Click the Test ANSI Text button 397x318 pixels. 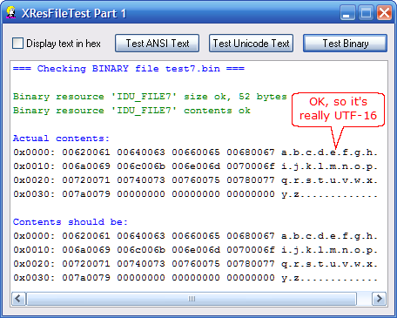click(157, 44)
